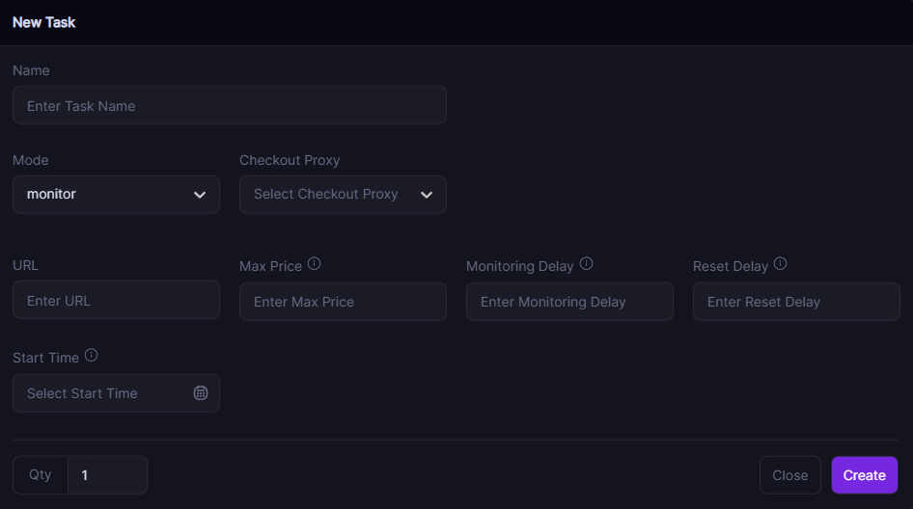913x509 pixels.
Task: Click the Select Start Time field
Action: tap(101, 393)
